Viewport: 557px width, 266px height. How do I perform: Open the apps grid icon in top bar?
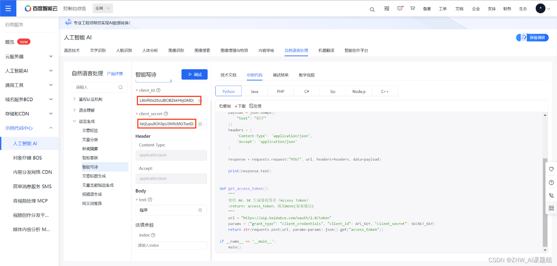[387, 9]
